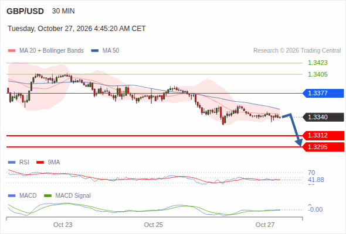The height and width of the screenshot is (234, 346).
Task: Click the GBP/USD pair title
Action: click(x=25, y=11)
